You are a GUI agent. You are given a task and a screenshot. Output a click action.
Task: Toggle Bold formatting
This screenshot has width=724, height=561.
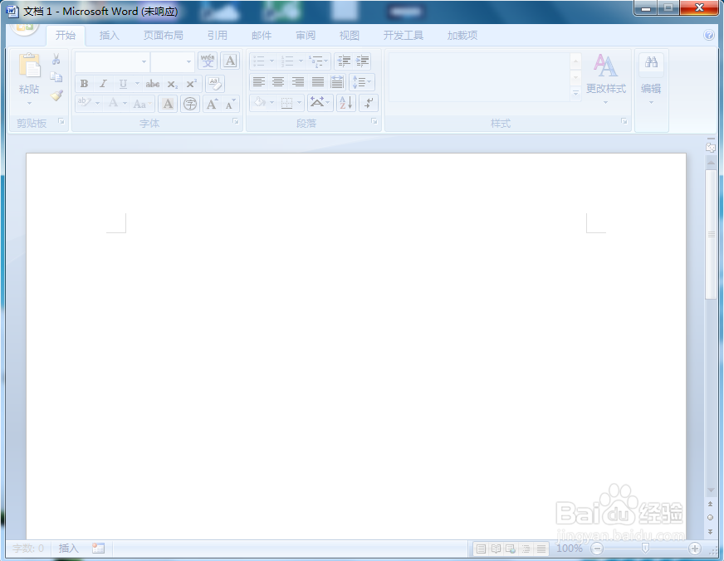[84, 84]
